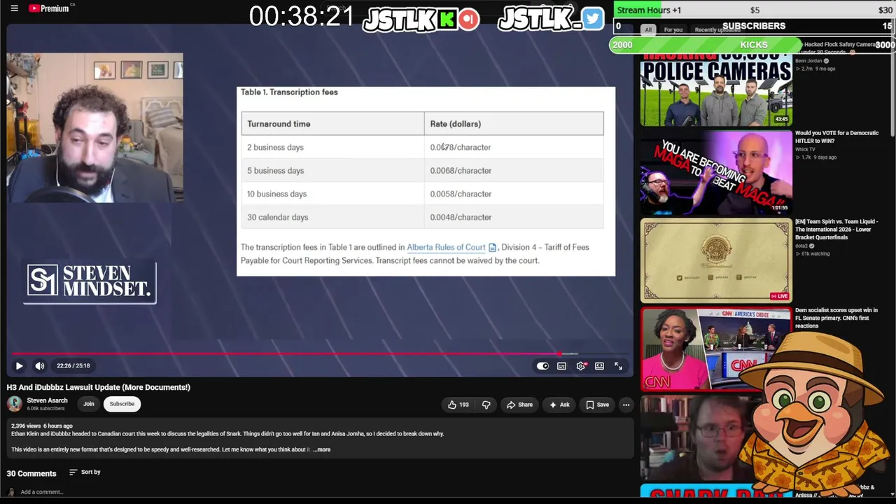Click the '2,396 views 6 hours ago' text

(x=42, y=426)
